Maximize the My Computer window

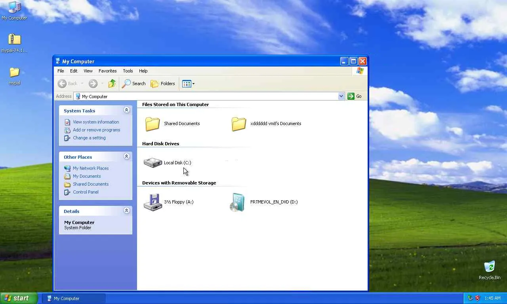click(x=353, y=61)
